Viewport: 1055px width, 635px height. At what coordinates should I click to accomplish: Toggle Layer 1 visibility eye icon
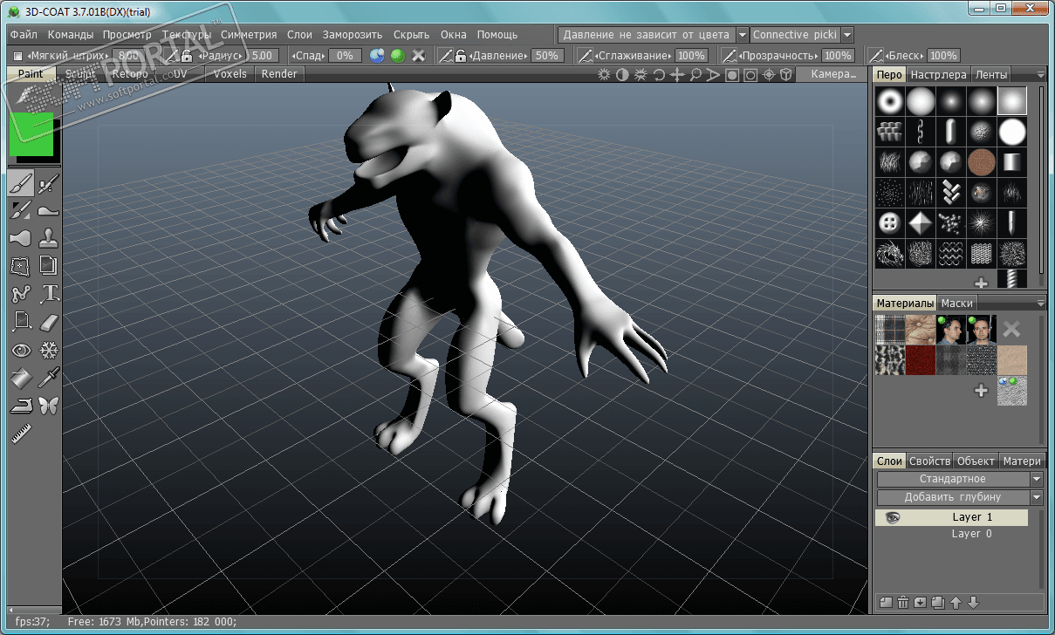pos(892,517)
